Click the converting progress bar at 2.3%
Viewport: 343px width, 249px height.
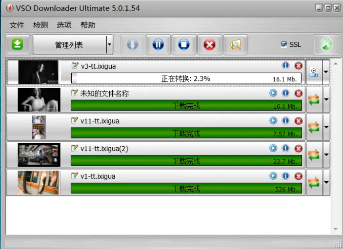(186, 78)
